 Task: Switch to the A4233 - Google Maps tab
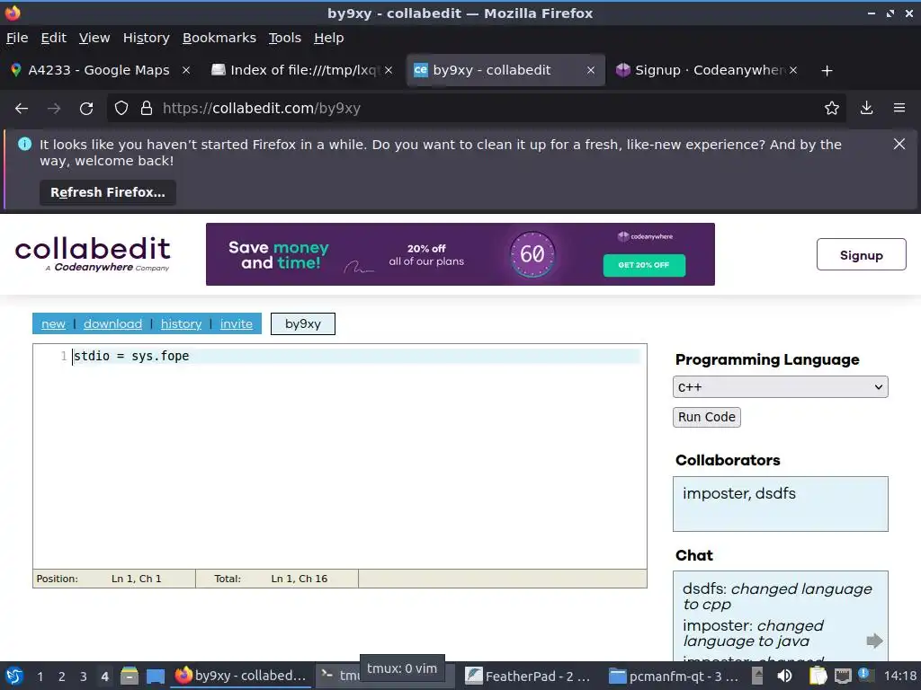point(99,70)
